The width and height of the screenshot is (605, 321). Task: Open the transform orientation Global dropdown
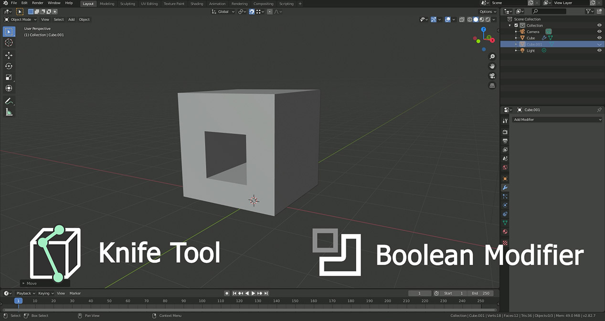pos(223,11)
